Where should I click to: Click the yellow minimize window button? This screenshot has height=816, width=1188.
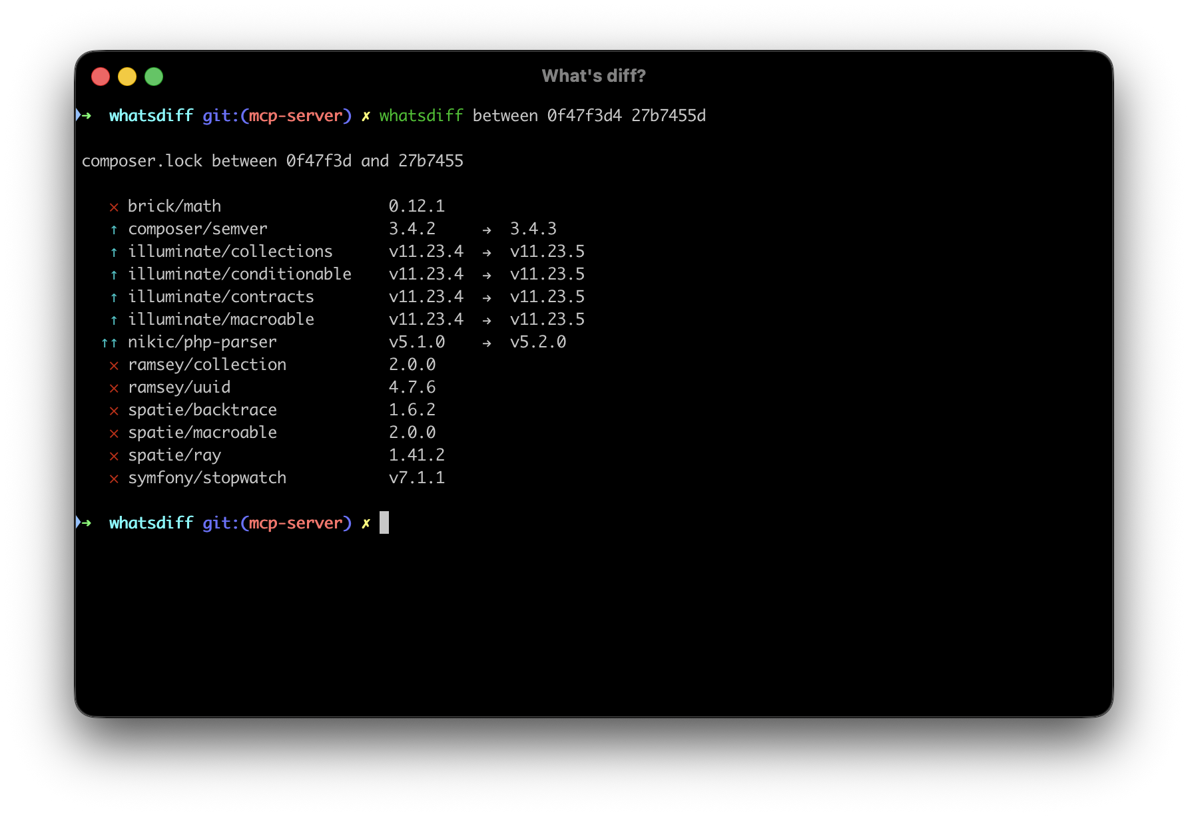[x=127, y=77]
